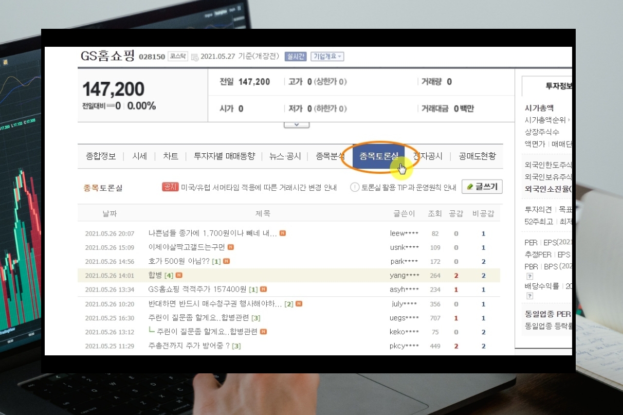
Task: Select author usnk****
Action: point(405,247)
